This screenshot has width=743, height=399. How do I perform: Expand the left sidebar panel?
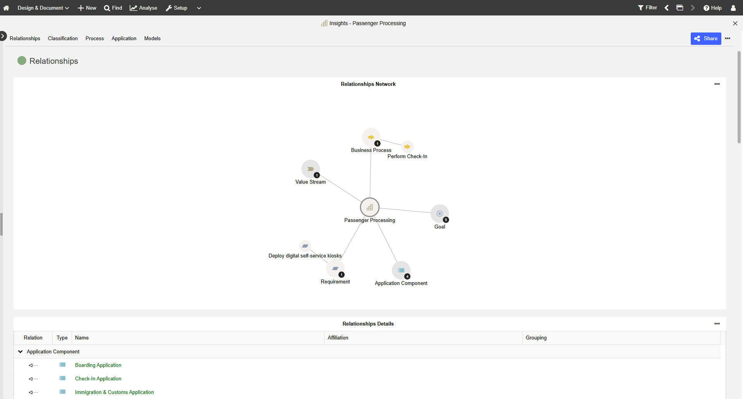point(3,36)
